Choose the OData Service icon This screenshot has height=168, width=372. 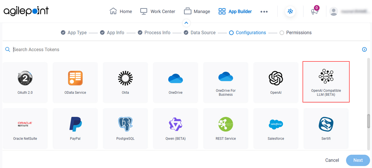click(75, 78)
